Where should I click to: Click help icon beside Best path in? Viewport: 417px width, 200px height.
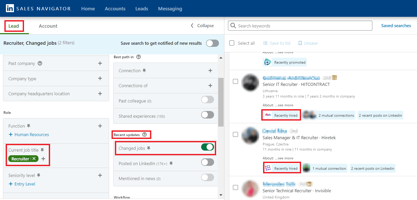tap(139, 57)
